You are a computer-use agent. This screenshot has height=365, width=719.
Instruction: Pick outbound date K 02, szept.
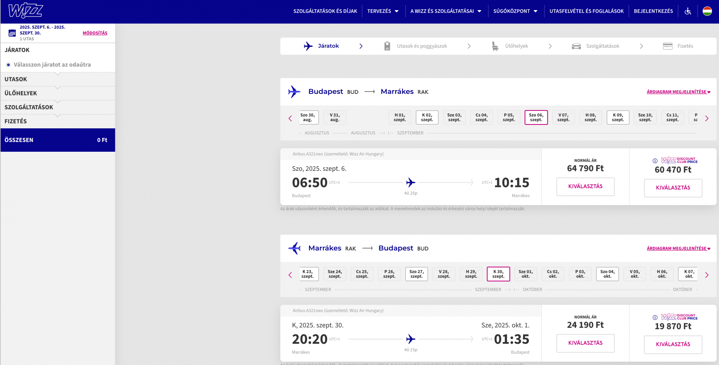pyautogui.click(x=427, y=118)
